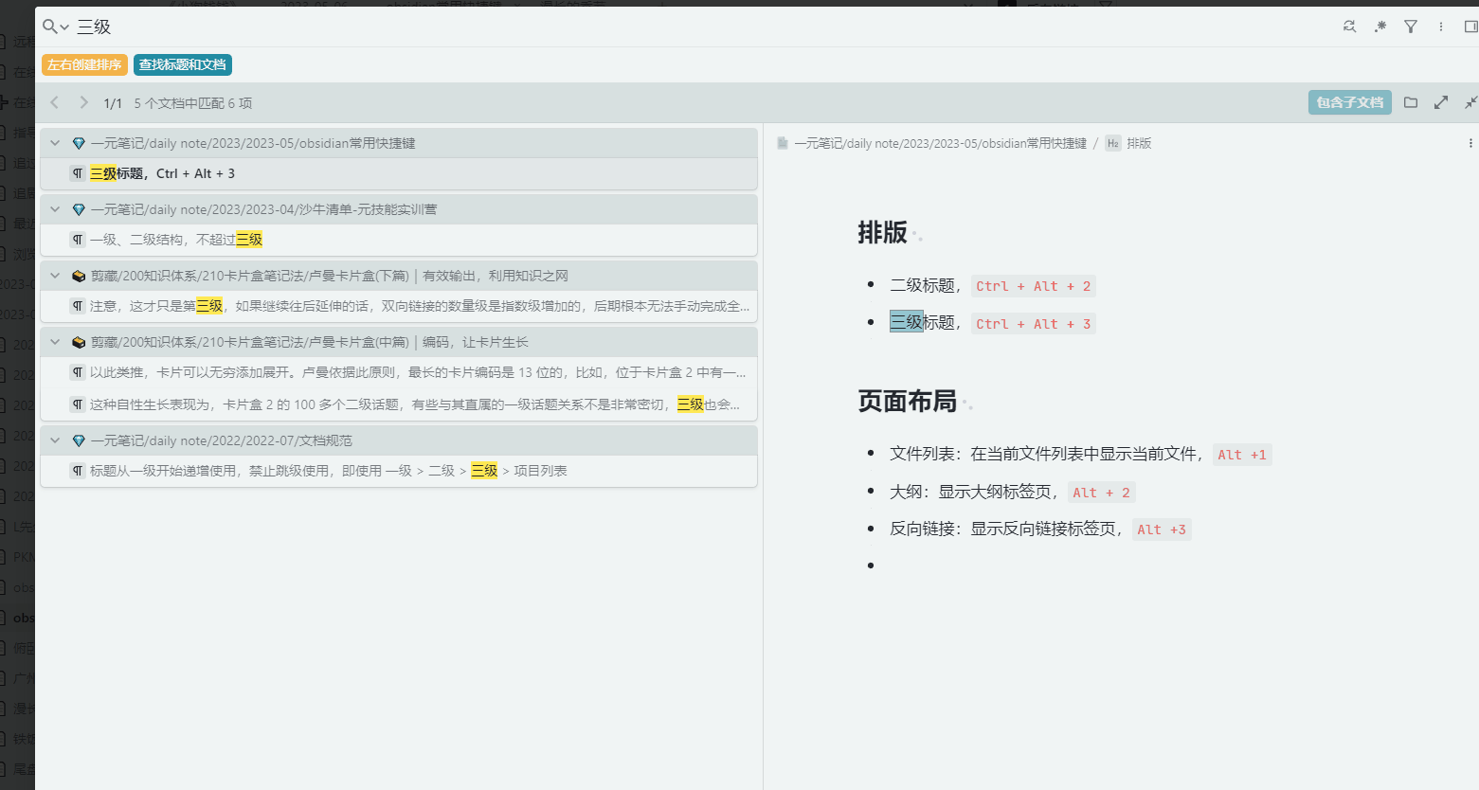
Task: Open the search filter funnel icon
Action: point(1410,27)
